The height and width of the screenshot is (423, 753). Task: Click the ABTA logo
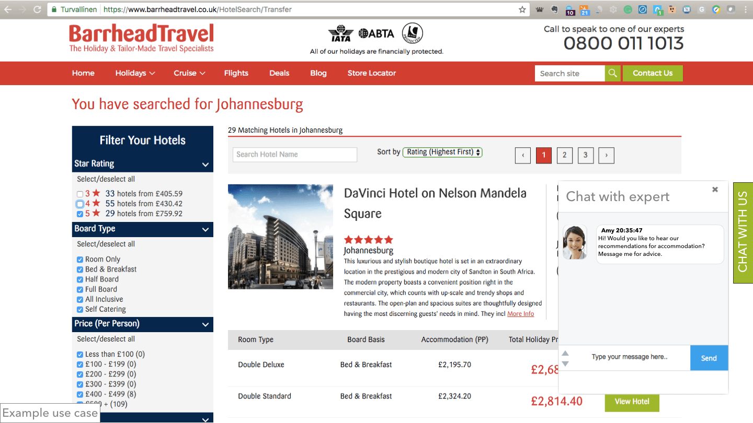(x=376, y=33)
